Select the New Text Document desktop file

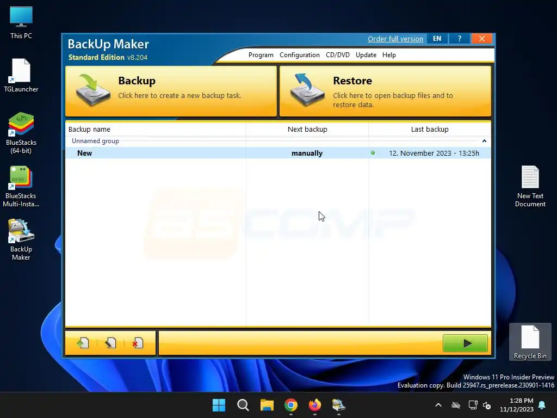pos(530,187)
